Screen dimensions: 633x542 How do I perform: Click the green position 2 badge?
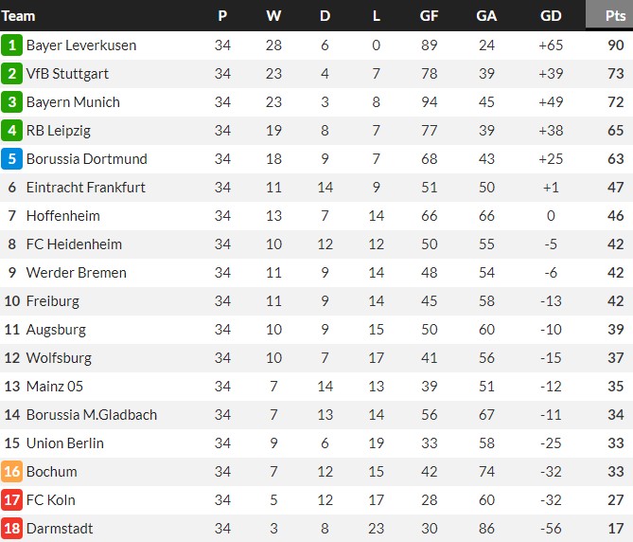pyautogui.click(x=12, y=74)
